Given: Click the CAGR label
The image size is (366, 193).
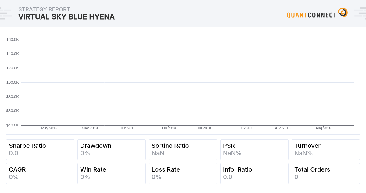Looking at the screenshot, I should tap(17, 169).
